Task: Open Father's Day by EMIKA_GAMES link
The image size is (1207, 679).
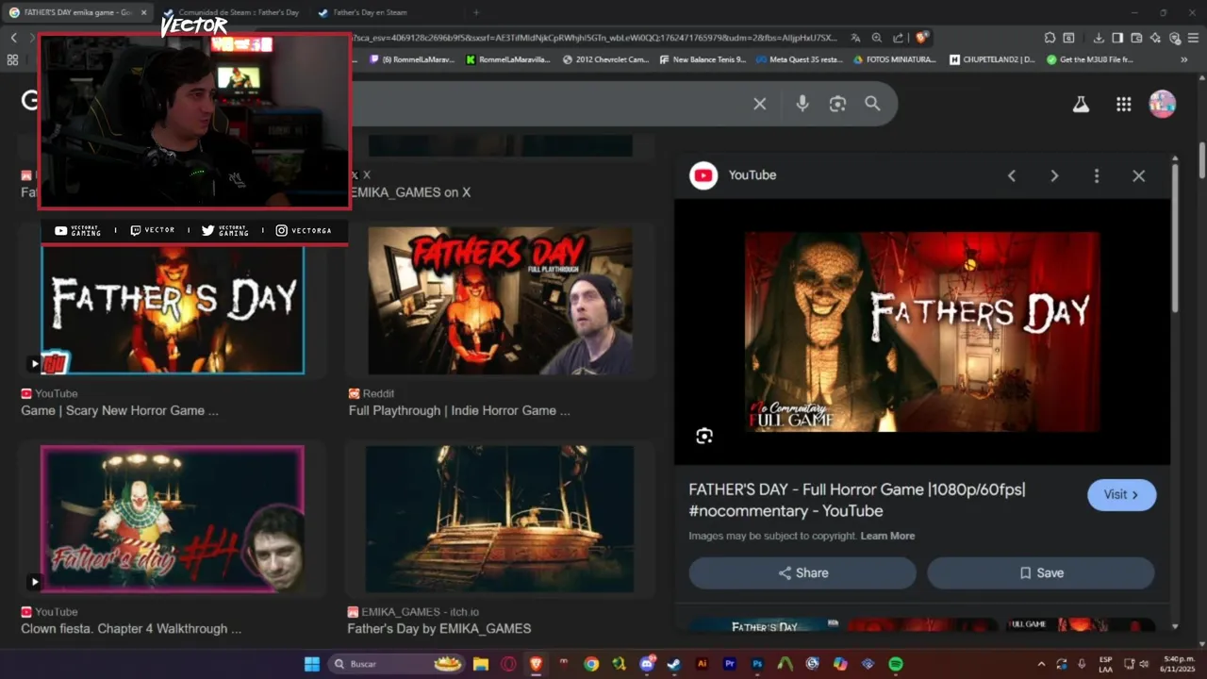Action: click(x=438, y=628)
